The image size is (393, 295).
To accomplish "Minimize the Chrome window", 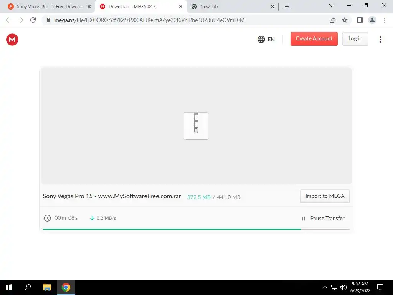I will (348, 5).
